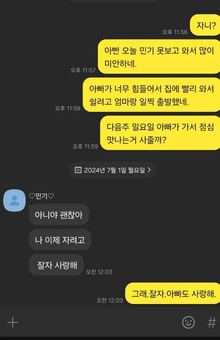Image resolution: width=220 pixels, height=340 pixels.
Task: Select message '아빤 오늘 민기 못보고 와서'
Action: pyautogui.click(x=159, y=57)
